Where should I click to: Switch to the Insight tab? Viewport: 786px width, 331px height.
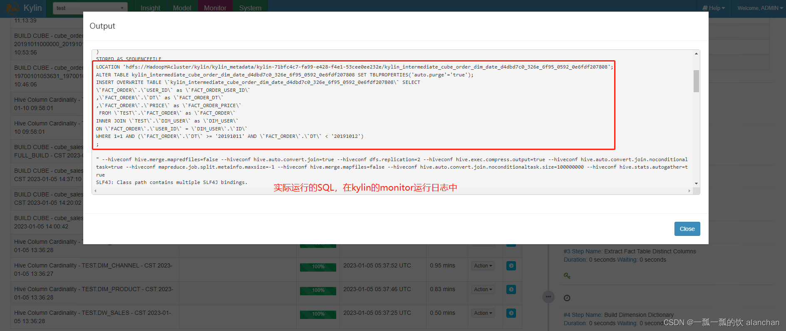pyautogui.click(x=150, y=8)
